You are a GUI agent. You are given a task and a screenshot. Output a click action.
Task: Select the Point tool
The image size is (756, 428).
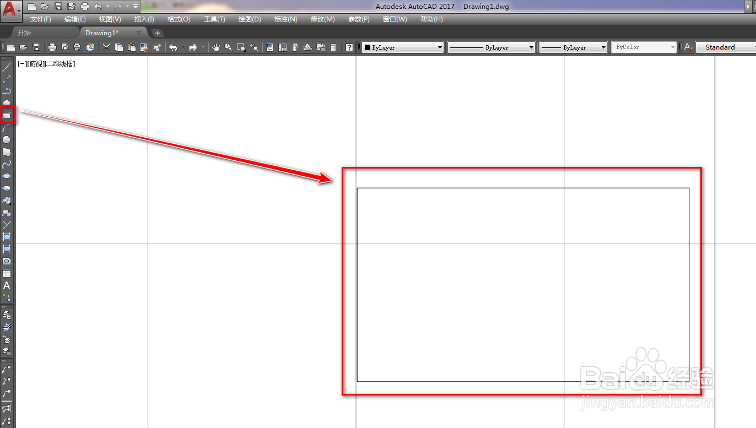[x=7, y=225]
